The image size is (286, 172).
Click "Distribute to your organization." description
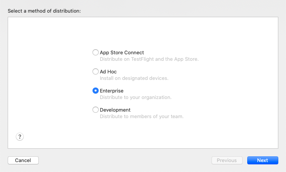click(x=136, y=97)
